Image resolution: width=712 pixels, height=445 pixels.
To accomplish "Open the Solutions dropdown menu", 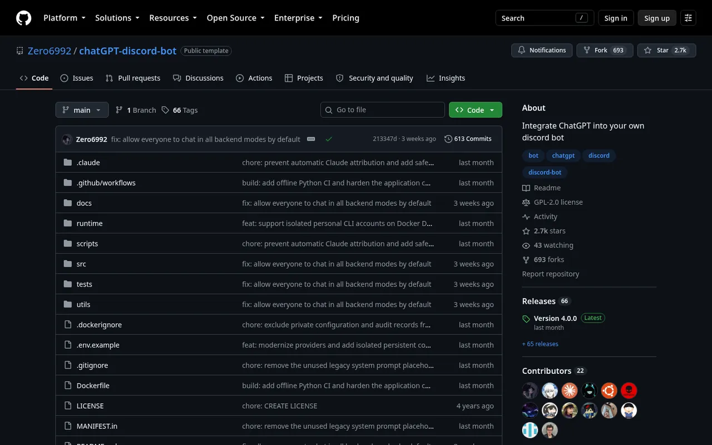I will pyautogui.click(x=117, y=18).
